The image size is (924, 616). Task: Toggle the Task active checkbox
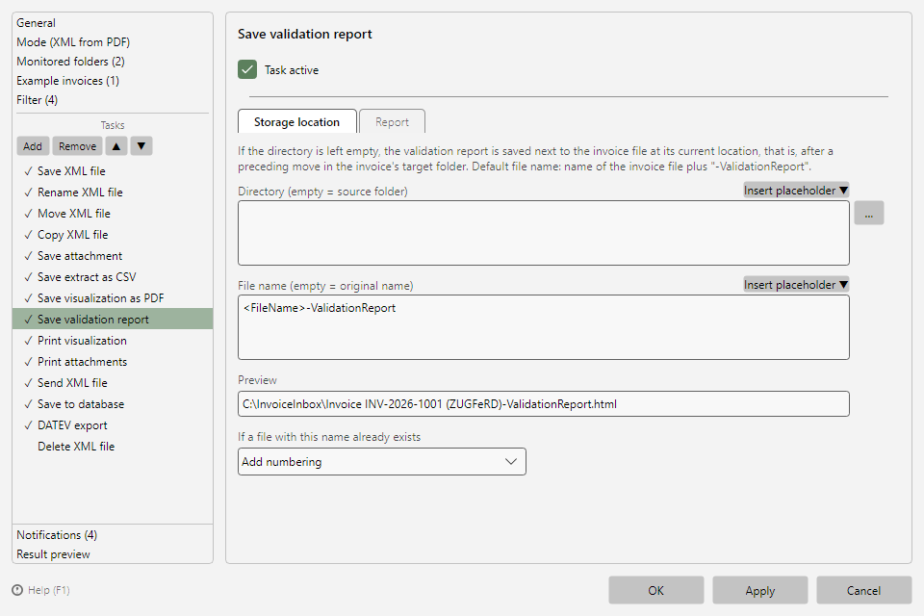pyautogui.click(x=247, y=69)
